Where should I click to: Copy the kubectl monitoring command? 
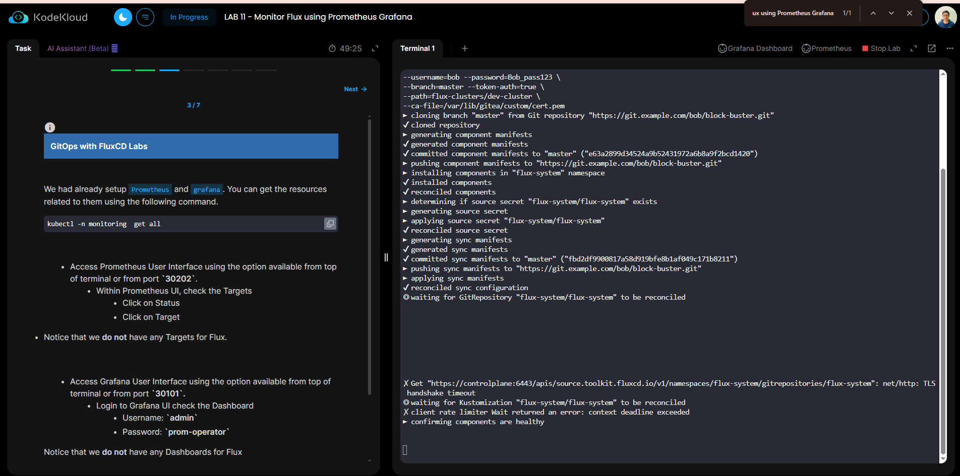[330, 224]
